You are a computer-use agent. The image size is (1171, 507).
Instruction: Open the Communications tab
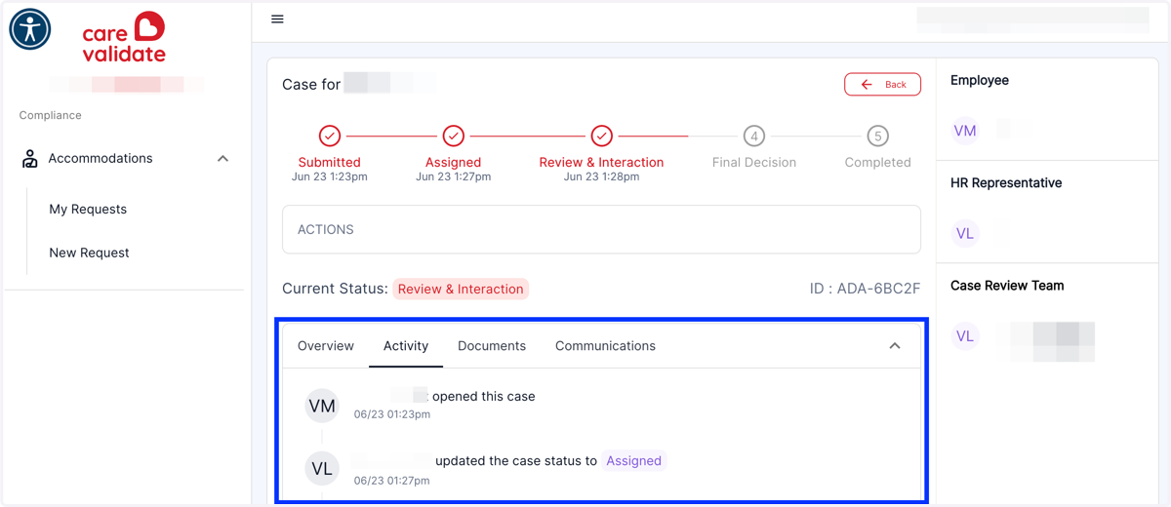point(605,346)
